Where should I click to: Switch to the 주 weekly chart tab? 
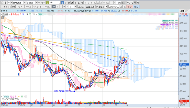(x=65, y=3)
